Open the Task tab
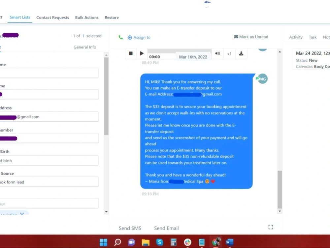The height and width of the screenshot is (248, 330). [313, 37]
